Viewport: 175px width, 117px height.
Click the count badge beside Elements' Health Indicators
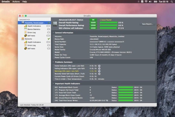48,42
